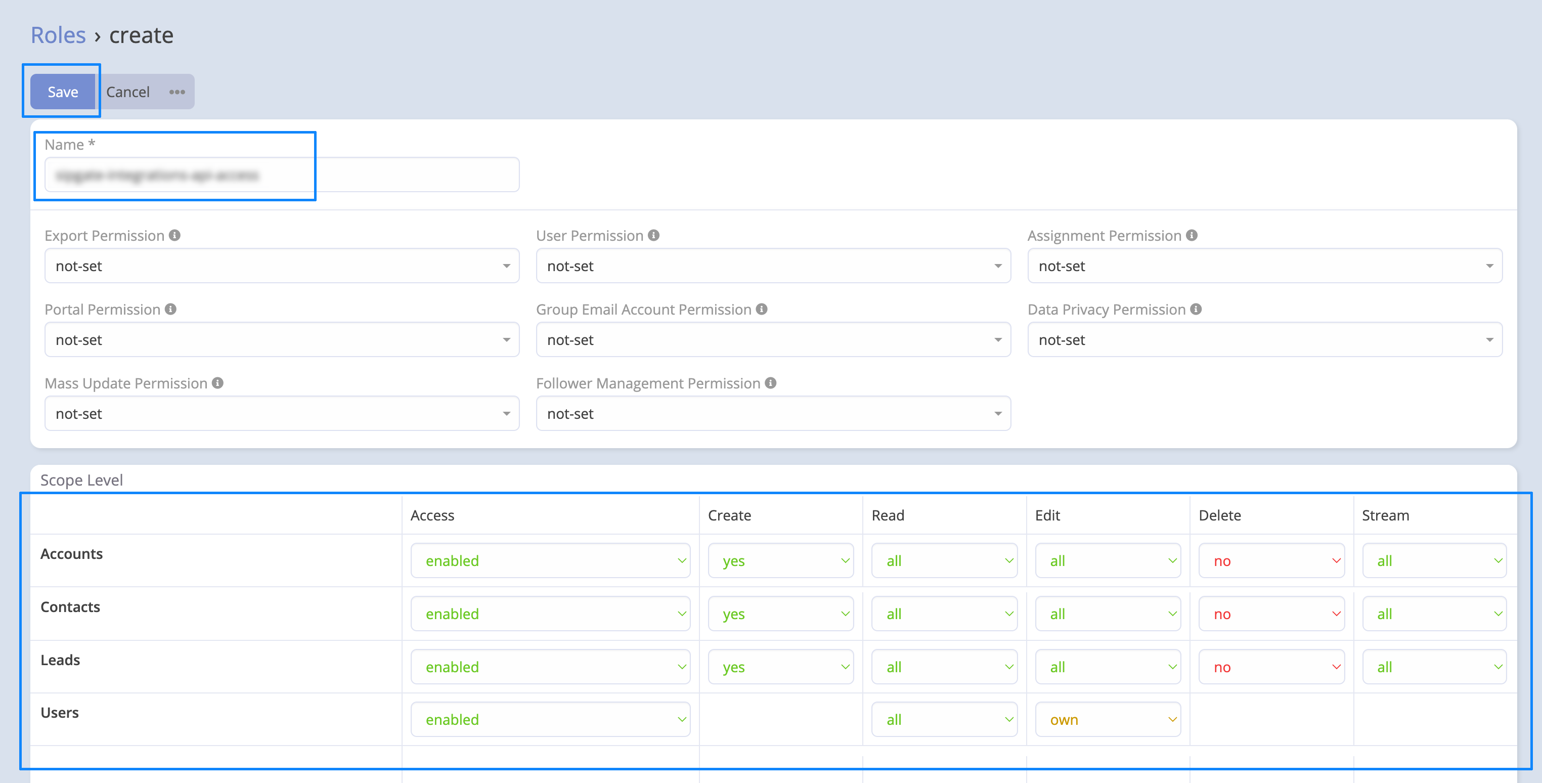Open Accounts Access enabled dropdown
Image resolution: width=1542 pixels, height=783 pixels.
coord(550,560)
